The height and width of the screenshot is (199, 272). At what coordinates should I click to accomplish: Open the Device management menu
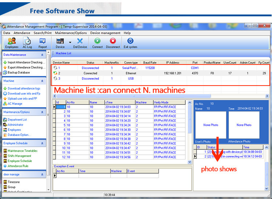pyautogui.click(x=105, y=33)
